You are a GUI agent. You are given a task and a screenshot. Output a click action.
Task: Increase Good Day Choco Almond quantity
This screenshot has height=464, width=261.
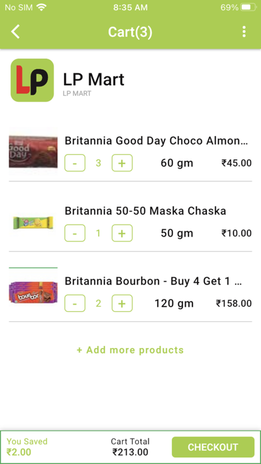(122, 163)
